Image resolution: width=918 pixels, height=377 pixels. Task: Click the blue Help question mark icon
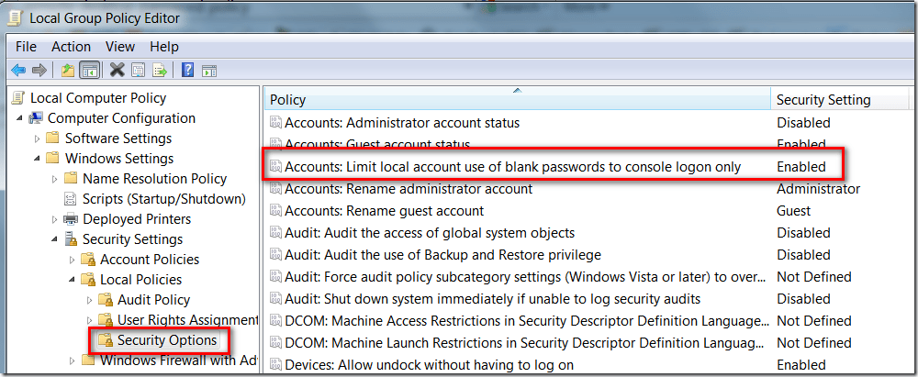point(187,71)
